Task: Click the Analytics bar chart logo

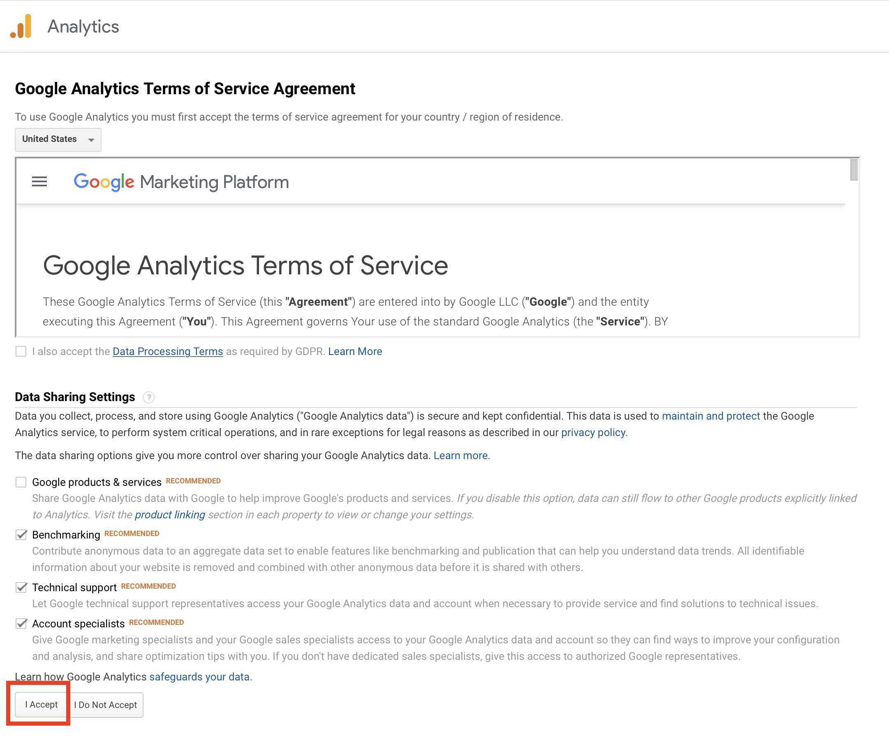Action: point(21,26)
